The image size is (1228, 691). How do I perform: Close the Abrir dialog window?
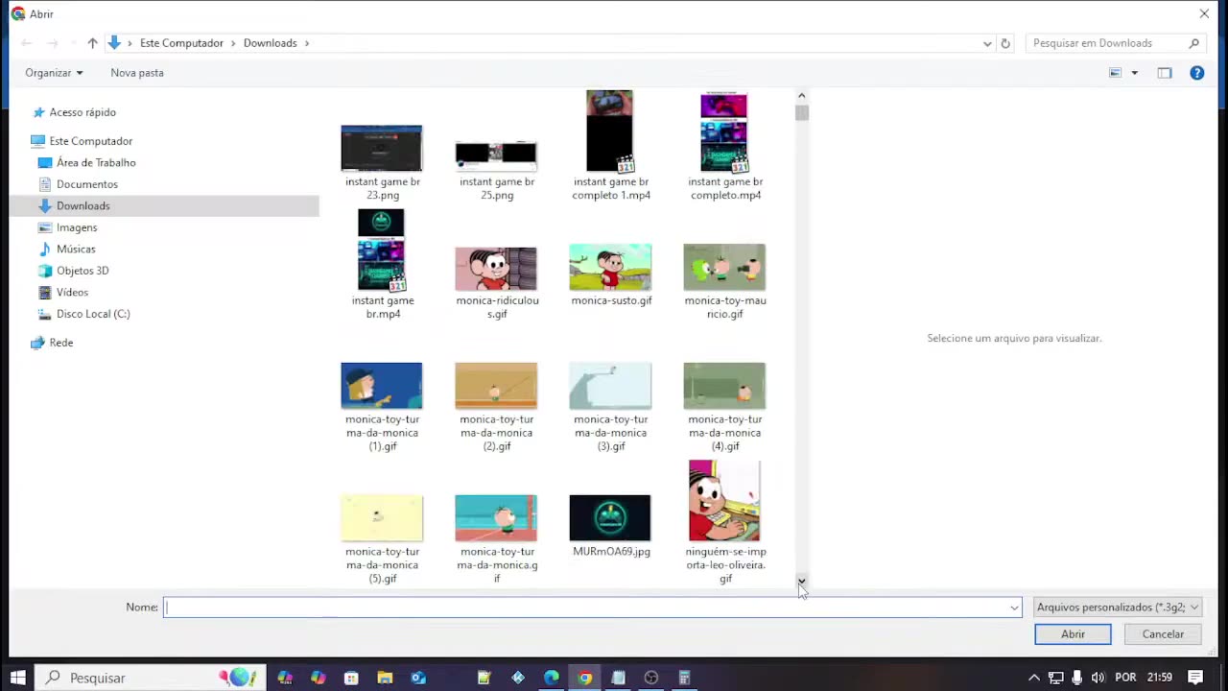(1204, 13)
